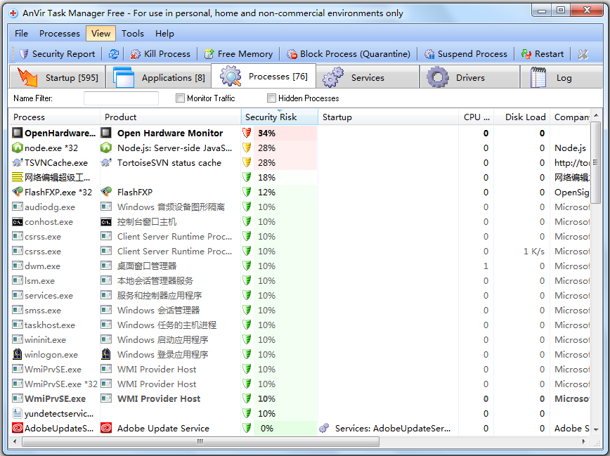Viewport: 610px width, 456px height.
Task: Click the vertical scrollbar up arrow
Action: click(596, 115)
